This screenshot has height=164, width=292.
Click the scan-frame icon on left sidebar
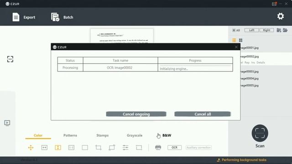pyautogui.click(x=10, y=59)
